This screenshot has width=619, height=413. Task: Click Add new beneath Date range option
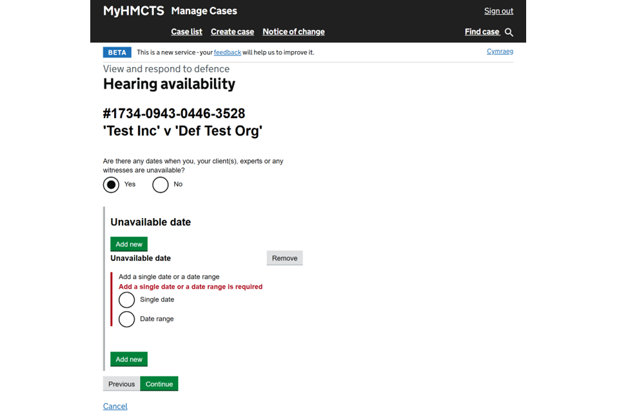129,359
